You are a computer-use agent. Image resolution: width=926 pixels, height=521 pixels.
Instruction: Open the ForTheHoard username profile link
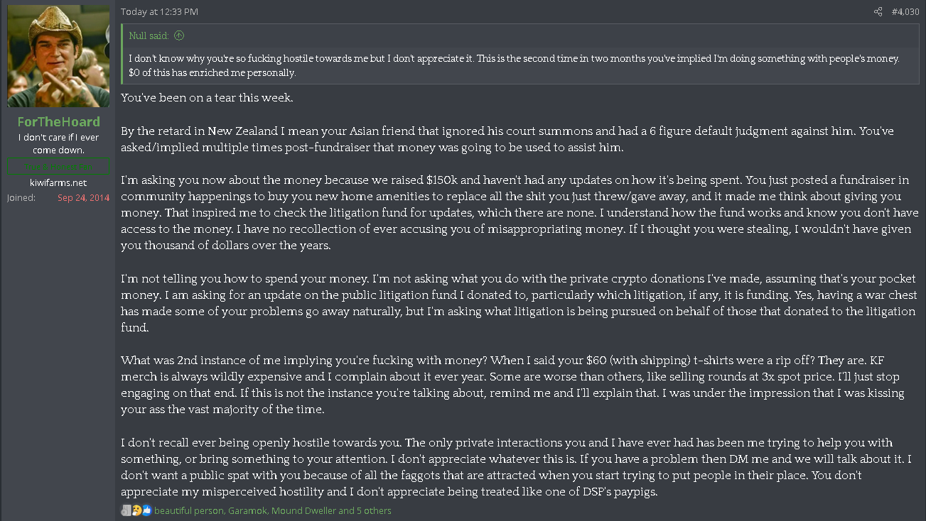coord(58,122)
